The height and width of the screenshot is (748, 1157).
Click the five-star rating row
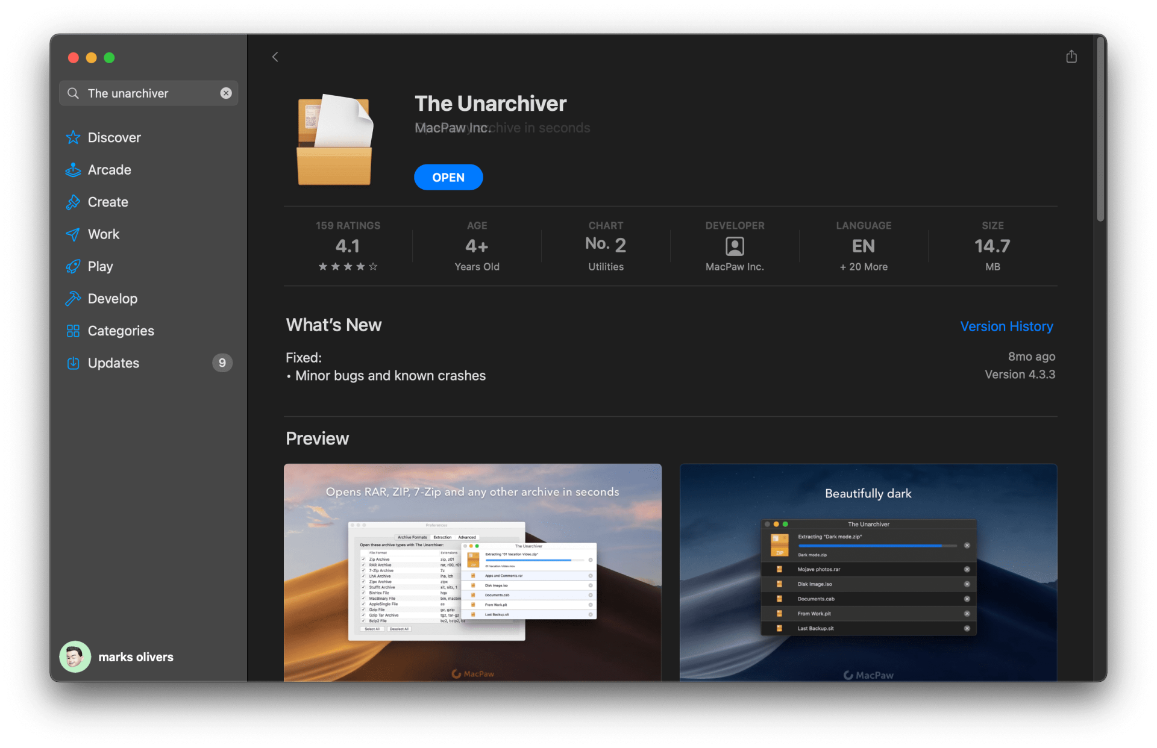pos(348,266)
